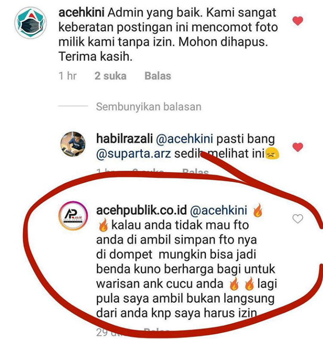Tap Balas below acehpublik.co.id's reply
323x339 pixels.
(157, 331)
